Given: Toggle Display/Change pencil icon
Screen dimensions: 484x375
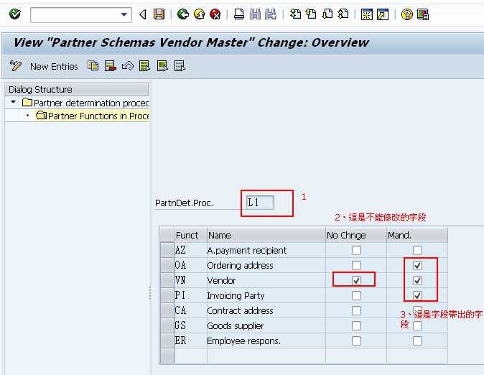Looking at the screenshot, I should [x=15, y=66].
